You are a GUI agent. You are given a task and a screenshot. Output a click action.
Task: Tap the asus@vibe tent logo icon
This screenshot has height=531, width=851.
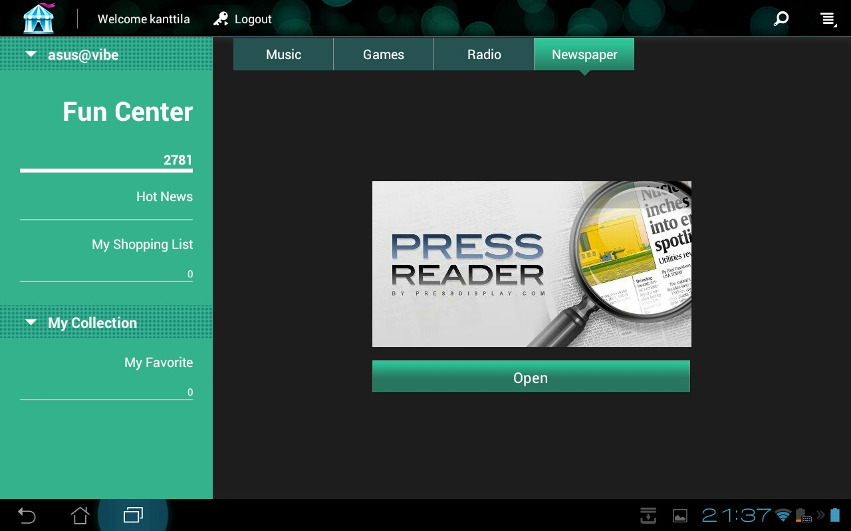39,18
